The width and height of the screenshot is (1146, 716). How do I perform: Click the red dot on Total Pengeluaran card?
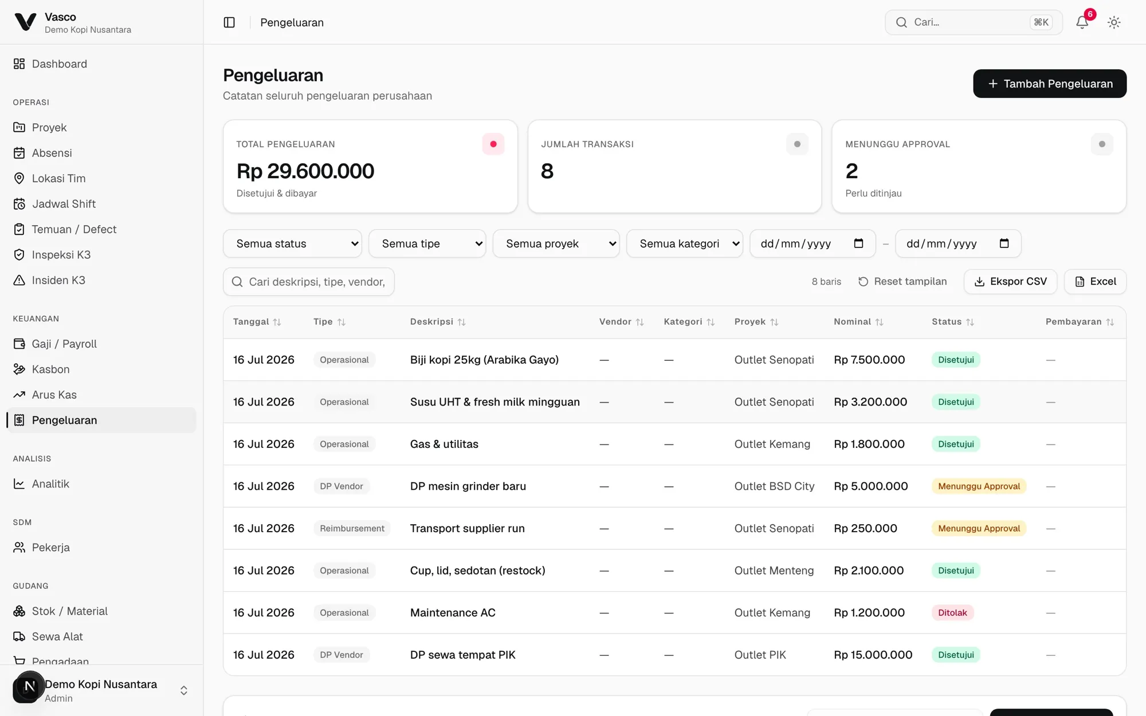(x=493, y=144)
